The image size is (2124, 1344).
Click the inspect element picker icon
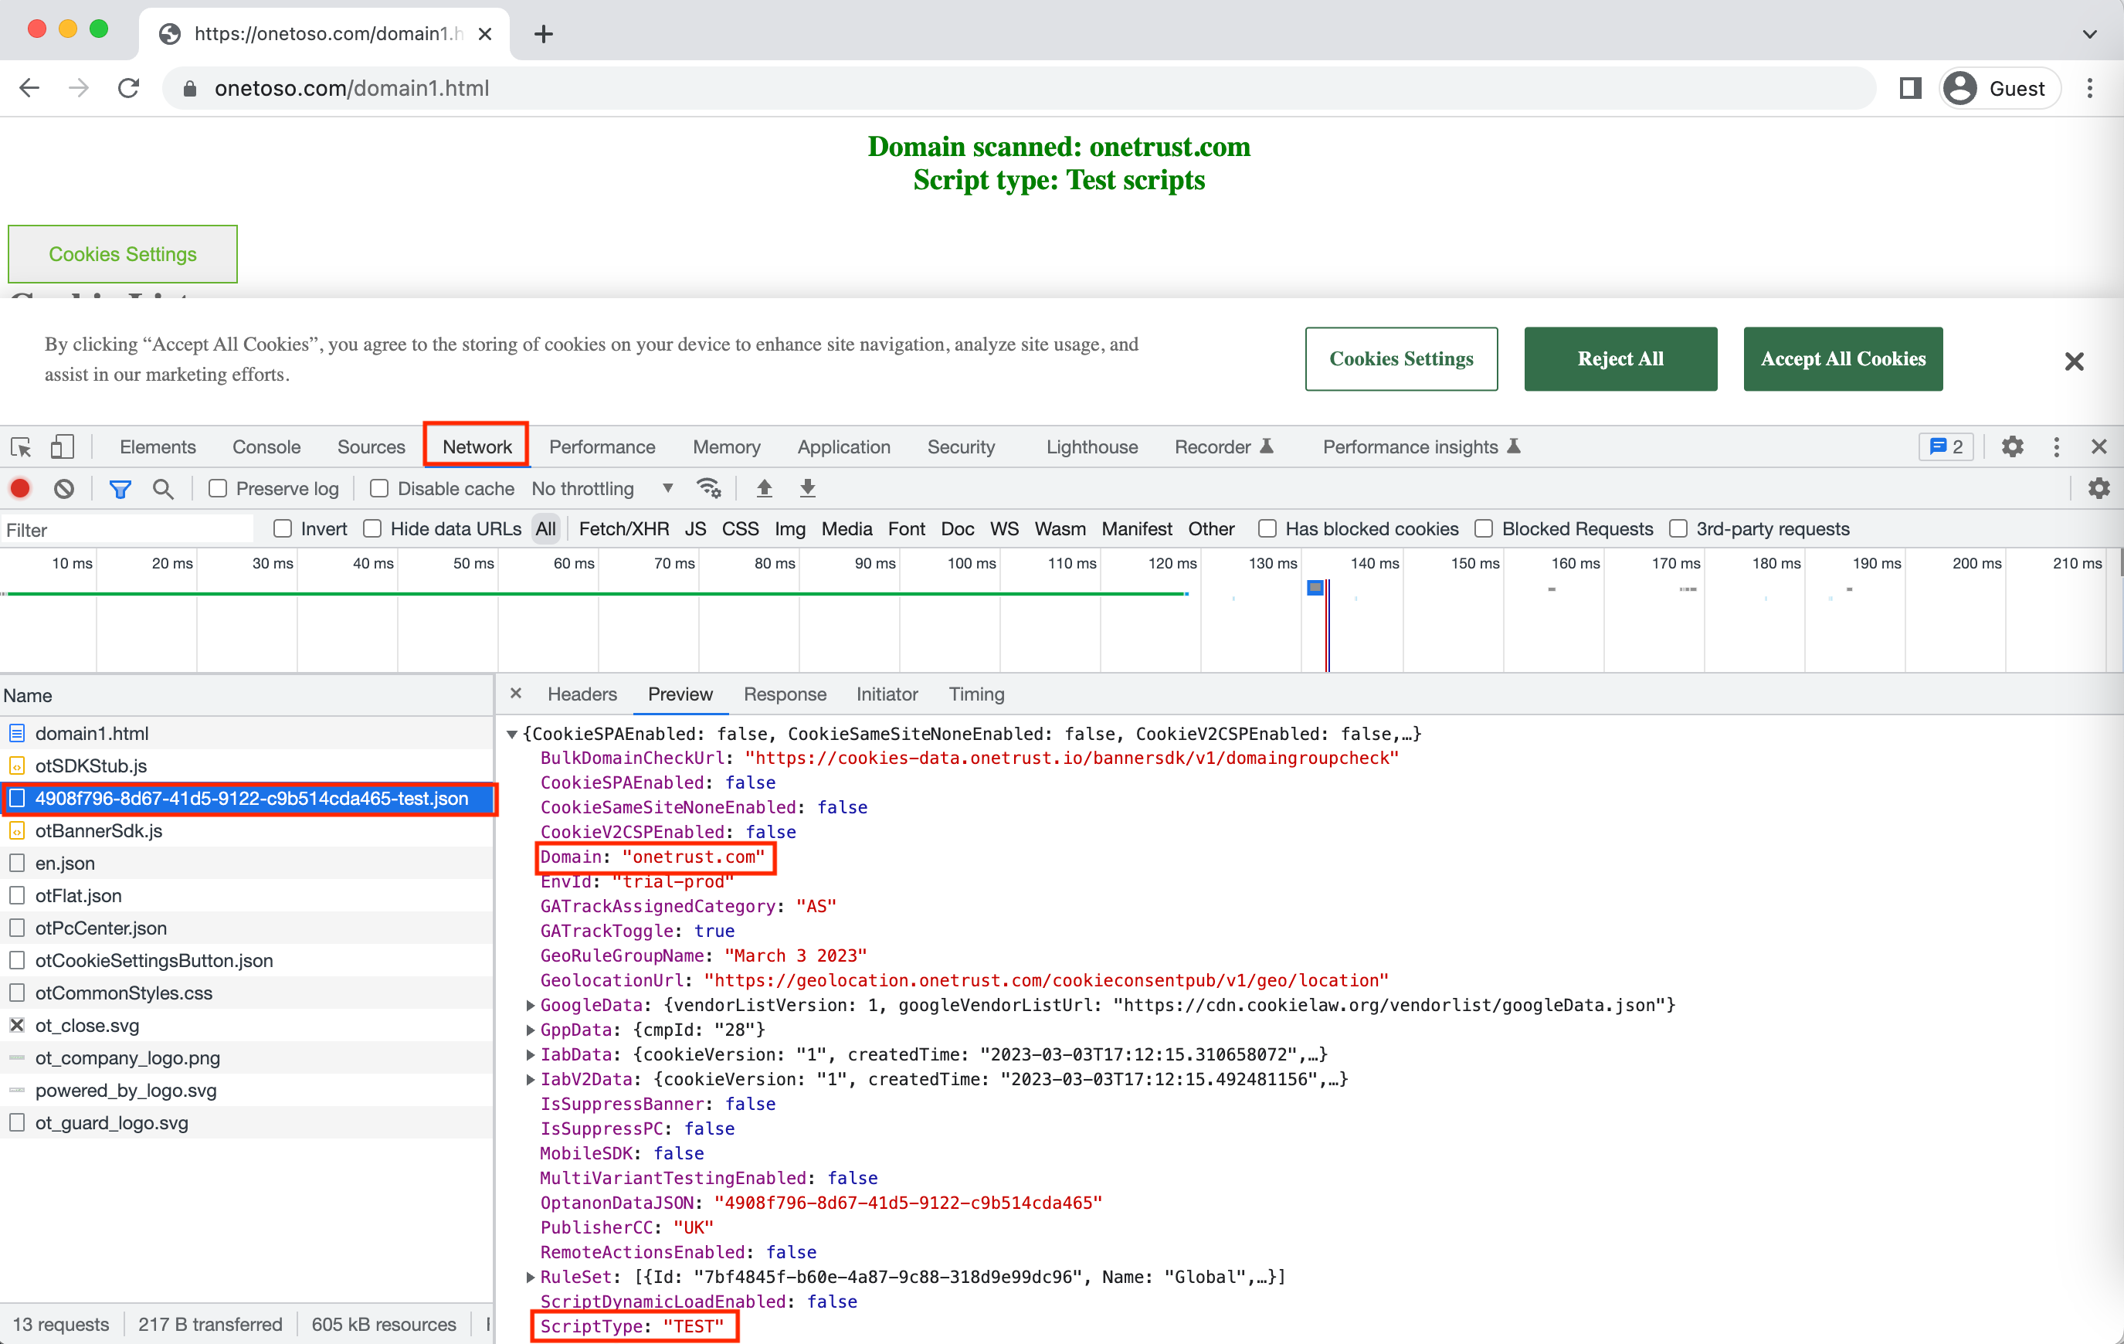tap(21, 447)
